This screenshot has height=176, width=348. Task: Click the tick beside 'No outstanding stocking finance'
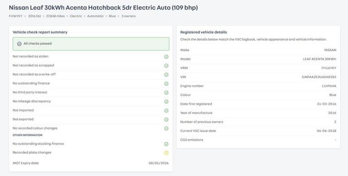tap(166, 144)
